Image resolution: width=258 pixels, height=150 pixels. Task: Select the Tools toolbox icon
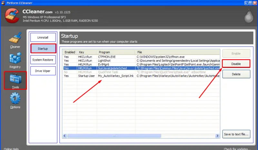pos(15,78)
